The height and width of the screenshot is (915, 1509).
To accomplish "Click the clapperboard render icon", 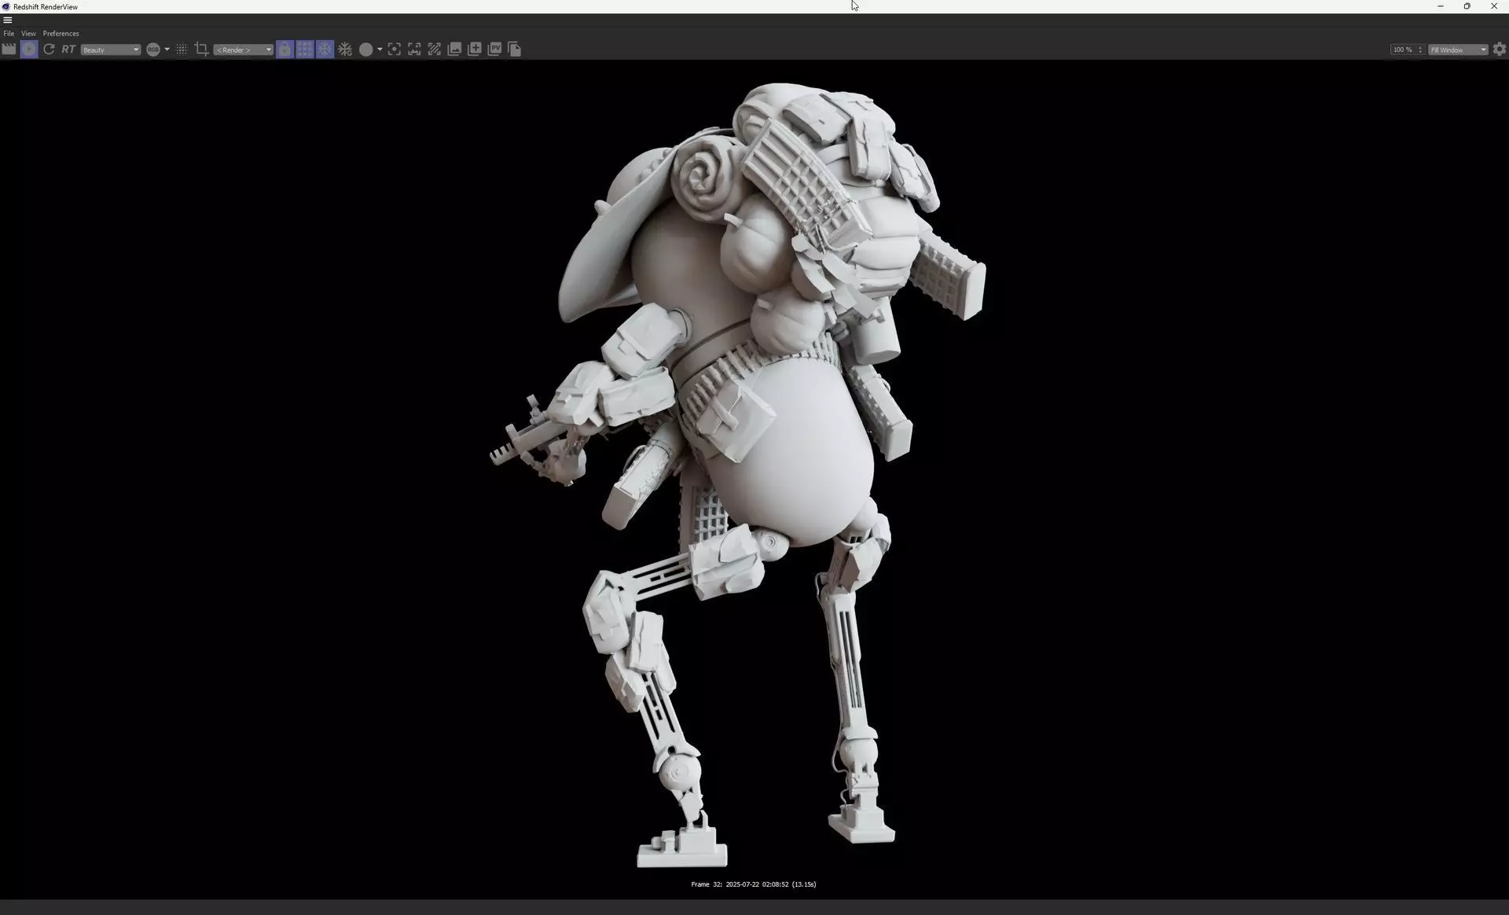I will point(9,50).
